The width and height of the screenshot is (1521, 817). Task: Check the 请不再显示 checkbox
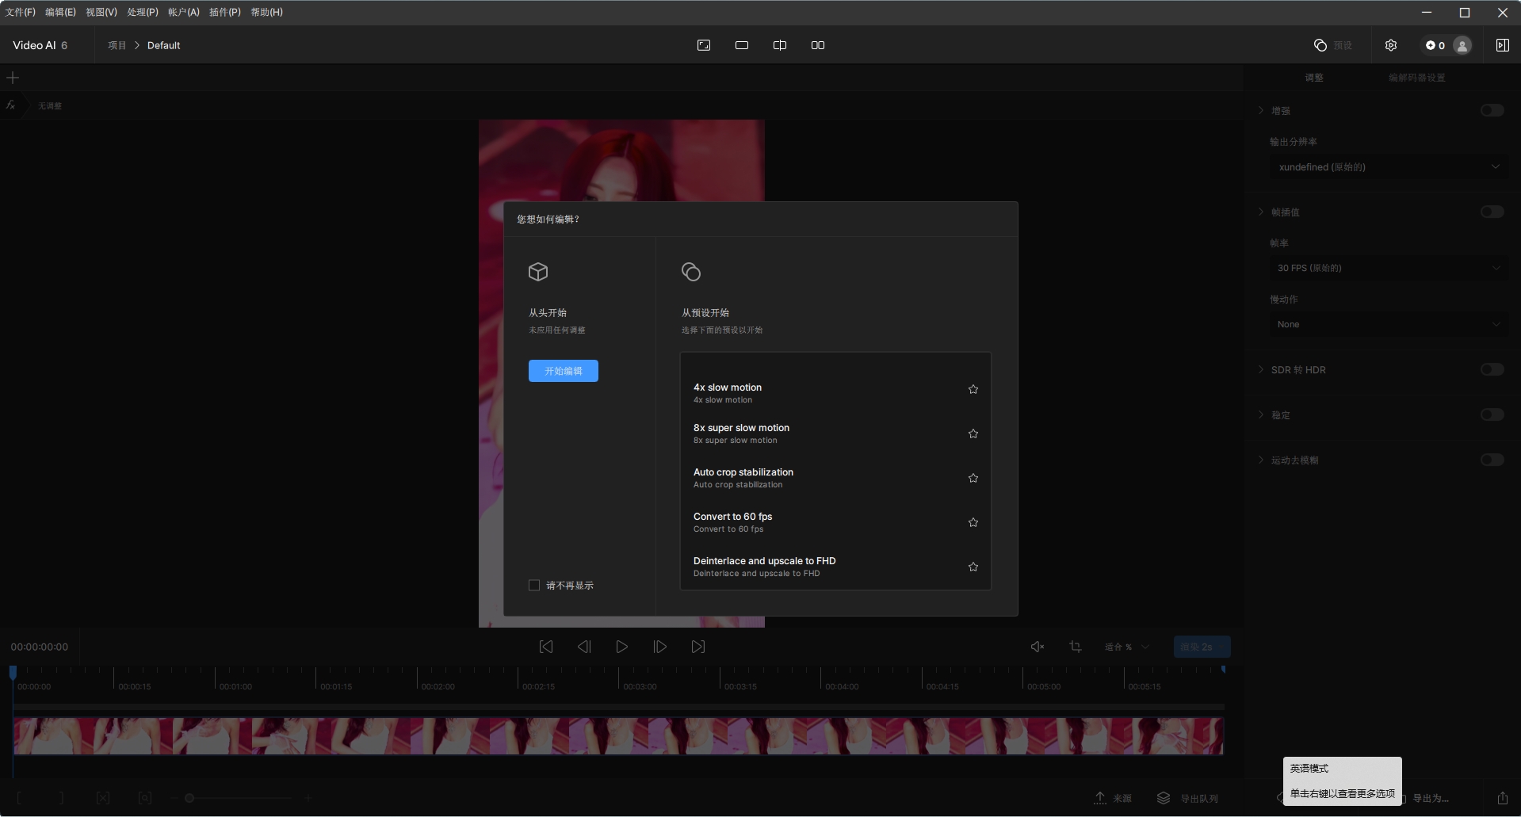[534, 586]
